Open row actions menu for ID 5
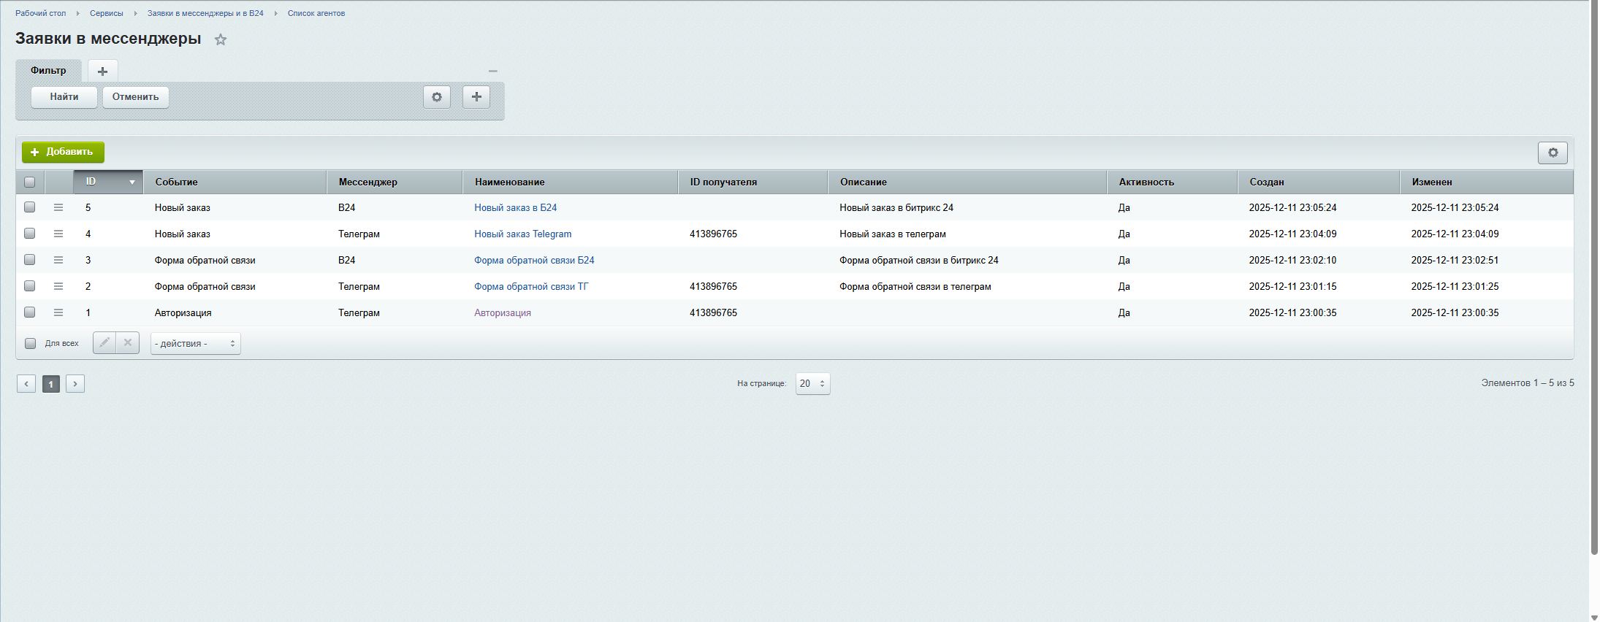 click(58, 208)
